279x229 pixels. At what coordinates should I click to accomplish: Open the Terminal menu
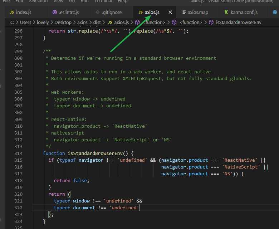tap(103, 1)
